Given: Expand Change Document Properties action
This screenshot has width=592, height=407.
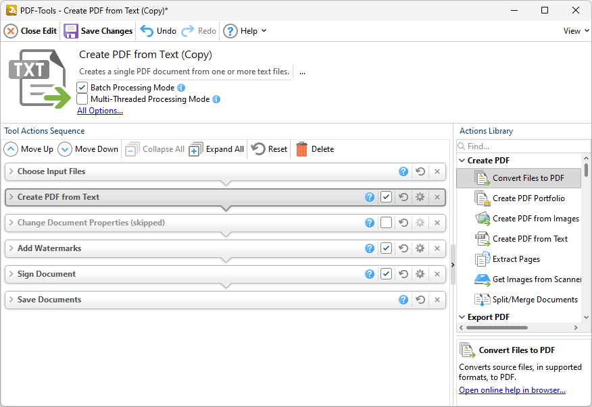Looking at the screenshot, I should [11, 223].
